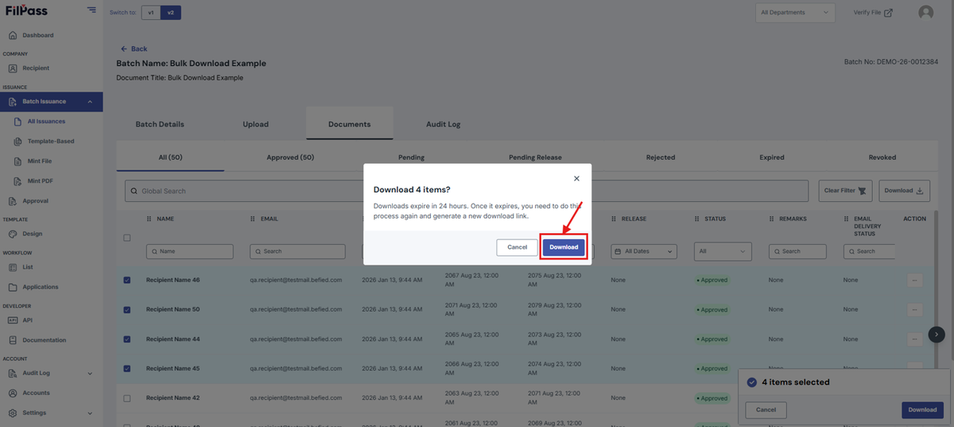Cancel the 4 items selected bar
This screenshot has height=427, width=954.
coord(766,410)
